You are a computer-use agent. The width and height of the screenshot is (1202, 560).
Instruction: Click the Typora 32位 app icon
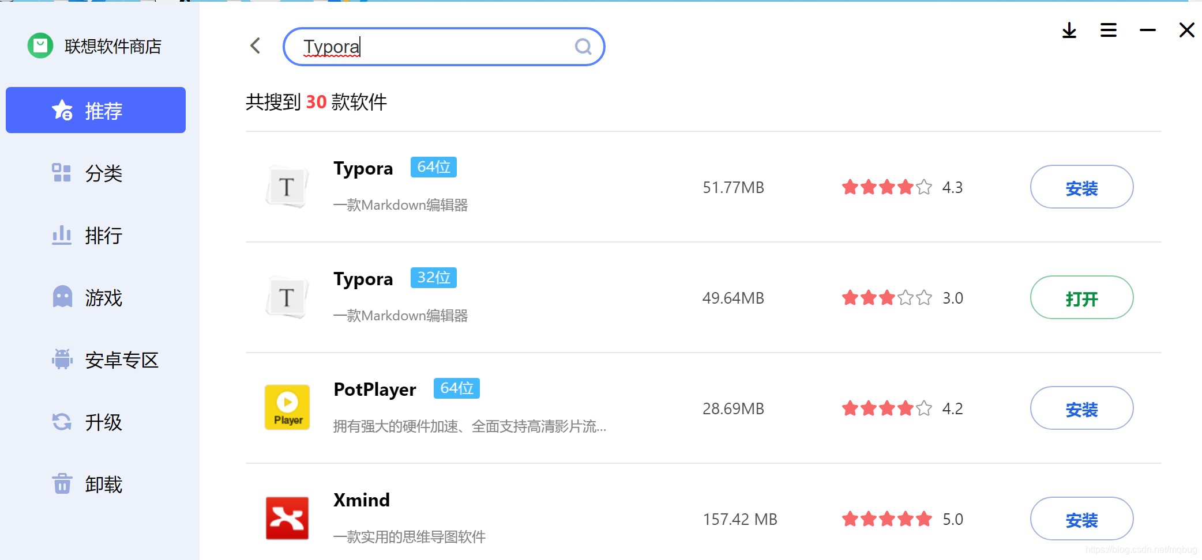click(x=287, y=297)
